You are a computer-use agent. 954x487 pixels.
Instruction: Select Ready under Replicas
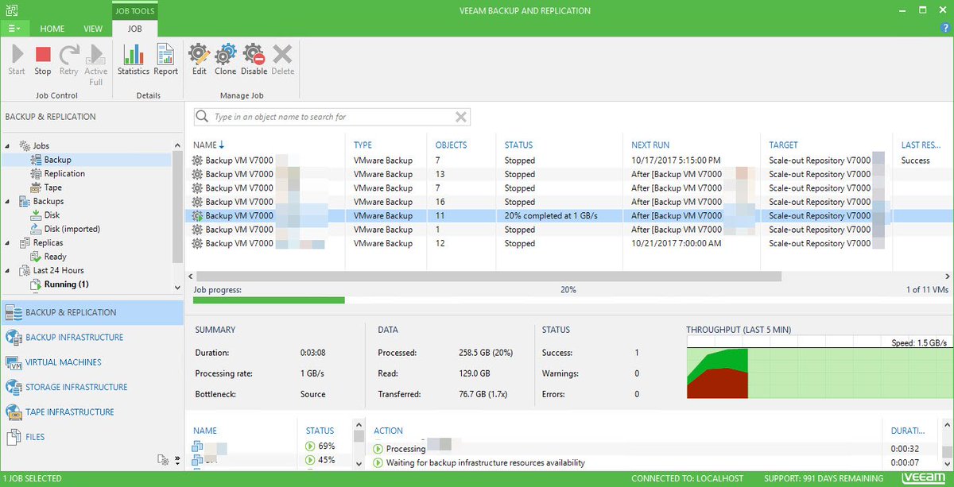(x=55, y=257)
